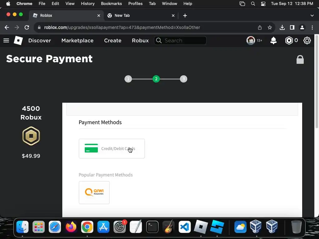
Task: View site information lock icon
Action: point(40,27)
